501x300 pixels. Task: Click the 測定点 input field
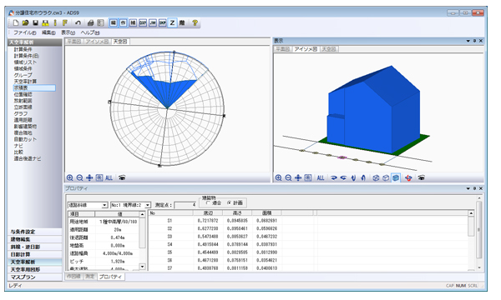coord(185,205)
